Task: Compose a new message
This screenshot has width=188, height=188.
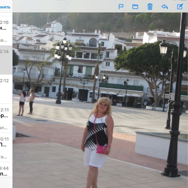Action: pyautogui.click(x=180, y=7)
